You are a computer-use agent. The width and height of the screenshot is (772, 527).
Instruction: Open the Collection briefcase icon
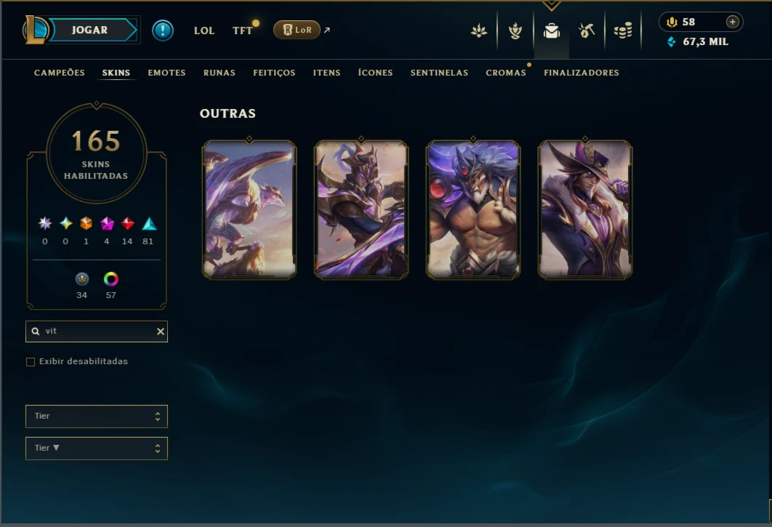pos(552,31)
